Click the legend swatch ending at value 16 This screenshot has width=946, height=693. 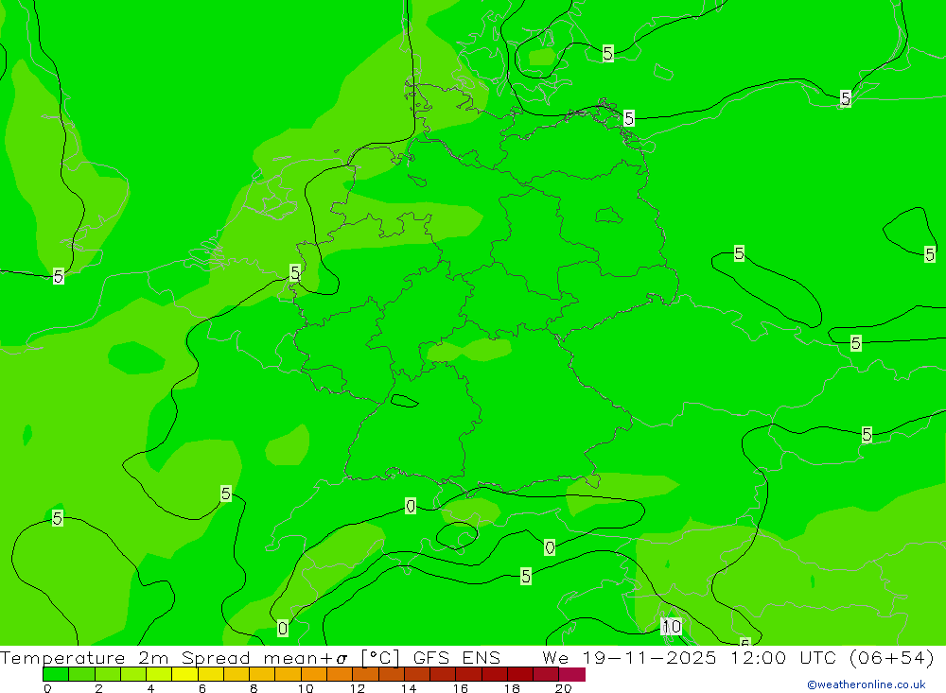[x=444, y=674]
